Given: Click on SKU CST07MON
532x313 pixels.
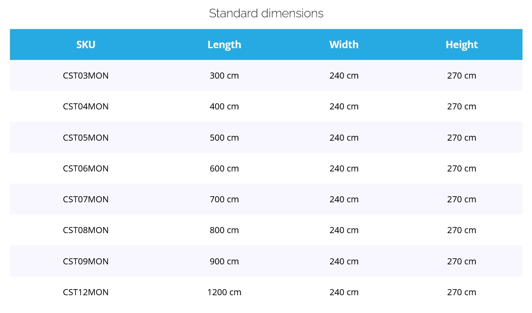Looking at the screenshot, I should [86, 199].
